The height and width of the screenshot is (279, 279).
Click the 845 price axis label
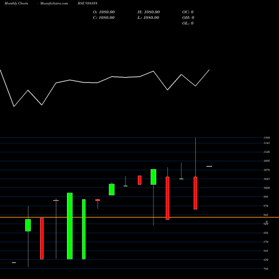click(266, 251)
